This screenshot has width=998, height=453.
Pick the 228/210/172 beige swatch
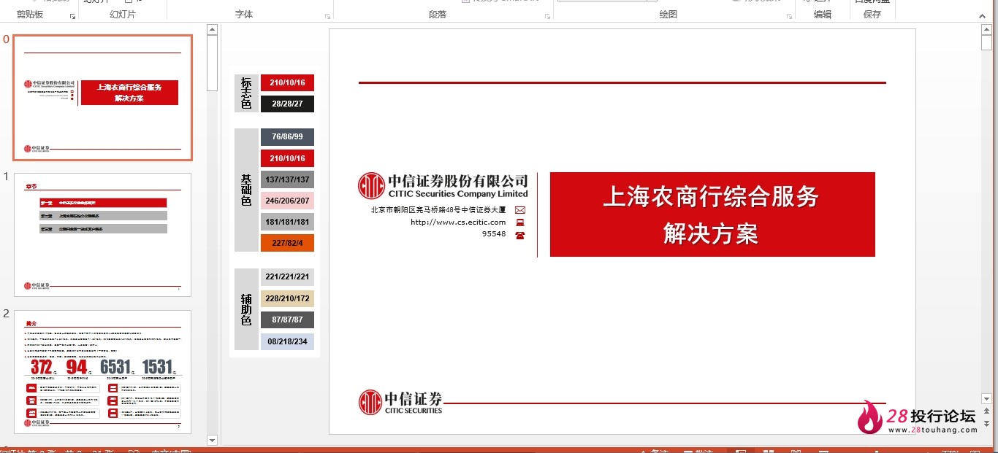tap(287, 298)
